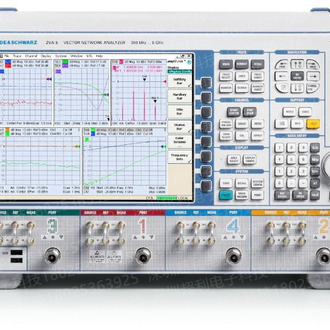Select the purple Trc4 trace color label
The image size is (330, 330).
(65, 66)
